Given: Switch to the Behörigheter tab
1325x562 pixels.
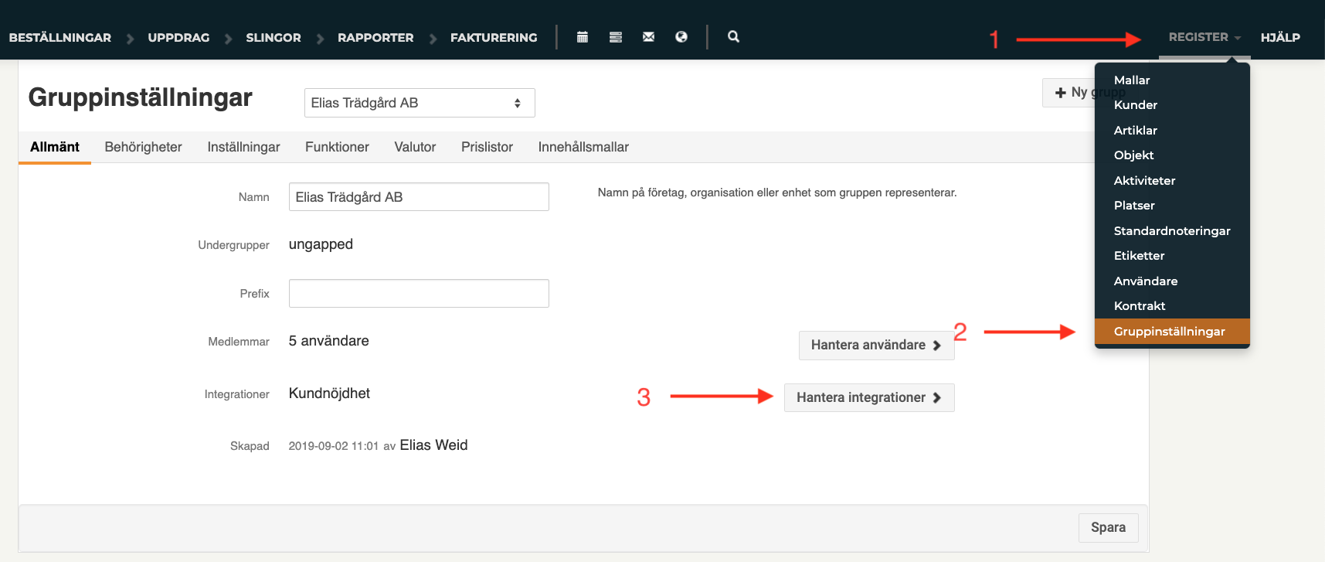Looking at the screenshot, I should [x=143, y=147].
